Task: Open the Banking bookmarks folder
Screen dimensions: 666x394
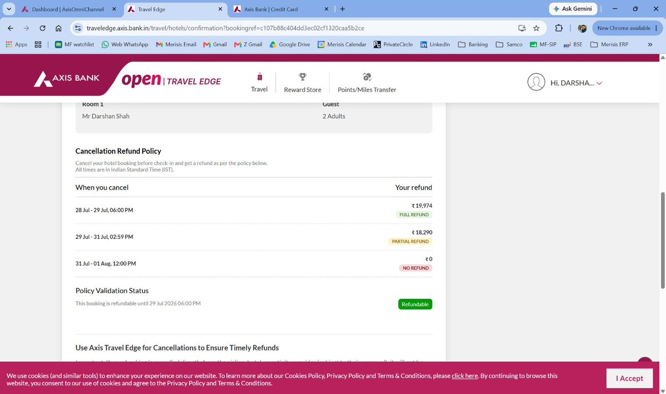Action: 473,44
